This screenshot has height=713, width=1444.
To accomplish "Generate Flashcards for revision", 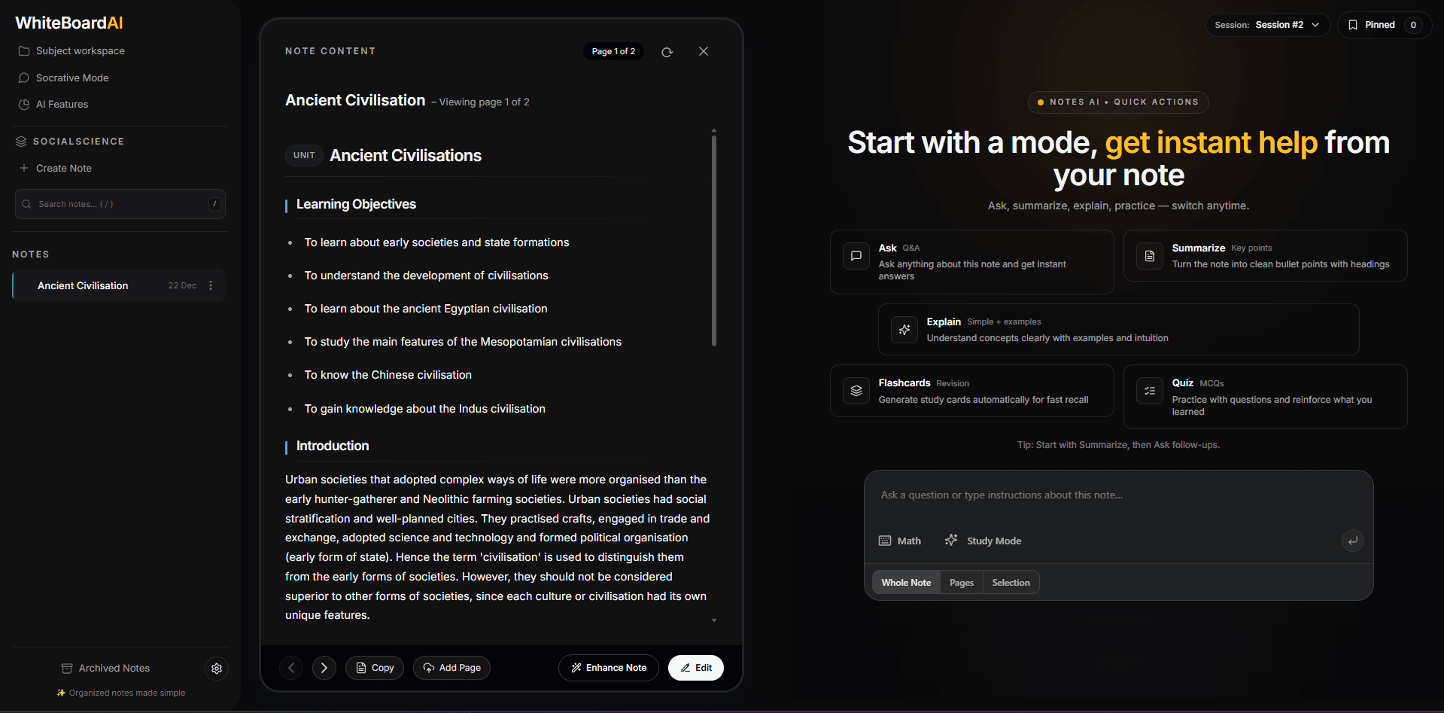I will 971,391.
